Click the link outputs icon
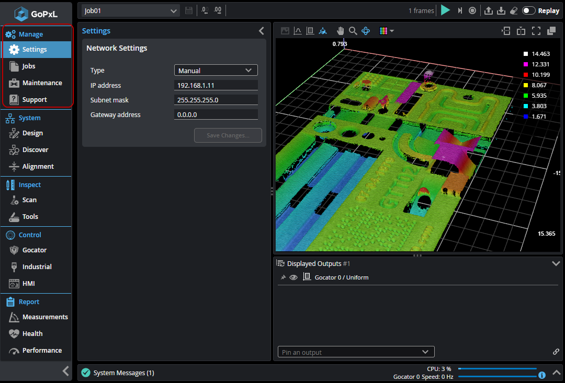565x383 pixels. 556,352
